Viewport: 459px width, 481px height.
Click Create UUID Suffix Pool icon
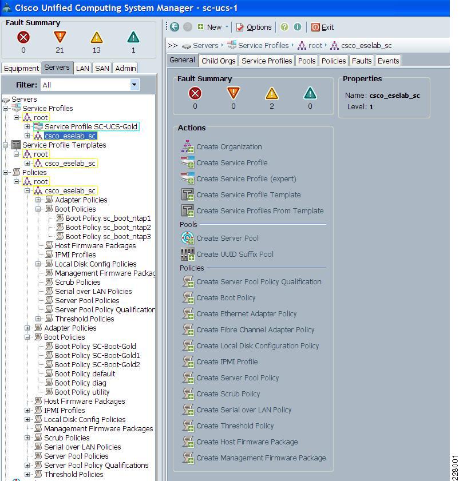coord(188,254)
